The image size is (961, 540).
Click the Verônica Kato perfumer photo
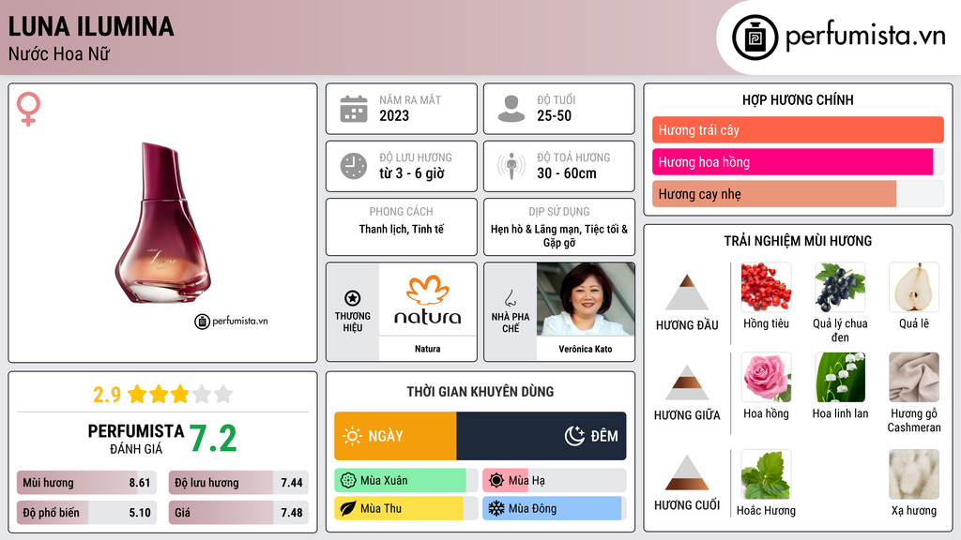point(586,299)
